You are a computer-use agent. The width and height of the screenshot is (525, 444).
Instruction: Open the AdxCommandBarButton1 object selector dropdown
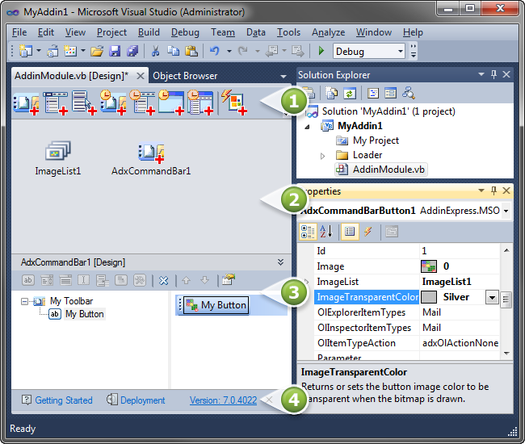tap(506, 211)
